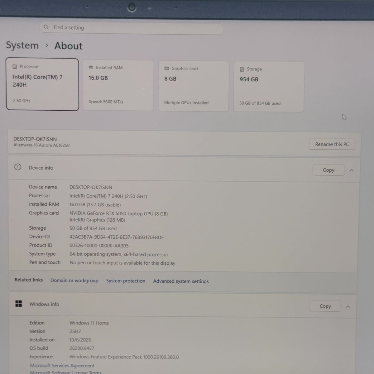Viewport: 374px width, 374px height.
Task: Open System protection link
Action: coord(126,281)
